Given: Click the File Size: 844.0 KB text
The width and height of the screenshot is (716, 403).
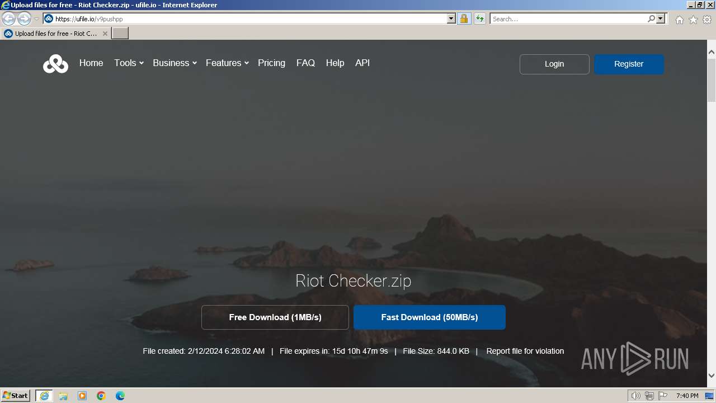Looking at the screenshot, I should 436,351.
